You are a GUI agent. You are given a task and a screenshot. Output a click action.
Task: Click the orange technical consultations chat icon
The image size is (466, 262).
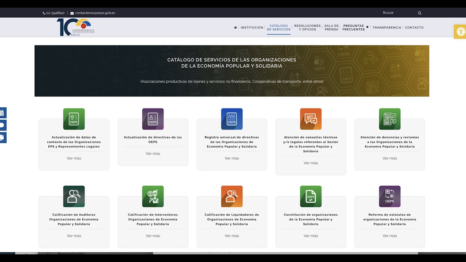[311, 119]
